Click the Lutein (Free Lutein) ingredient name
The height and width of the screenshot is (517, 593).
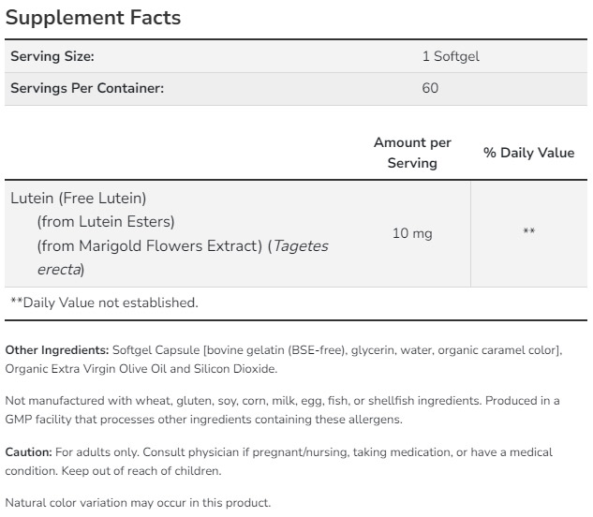tap(79, 199)
